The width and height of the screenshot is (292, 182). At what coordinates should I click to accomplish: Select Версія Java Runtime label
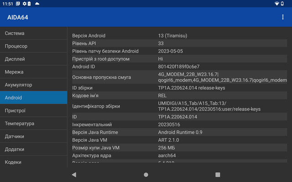tap(95, 132)
